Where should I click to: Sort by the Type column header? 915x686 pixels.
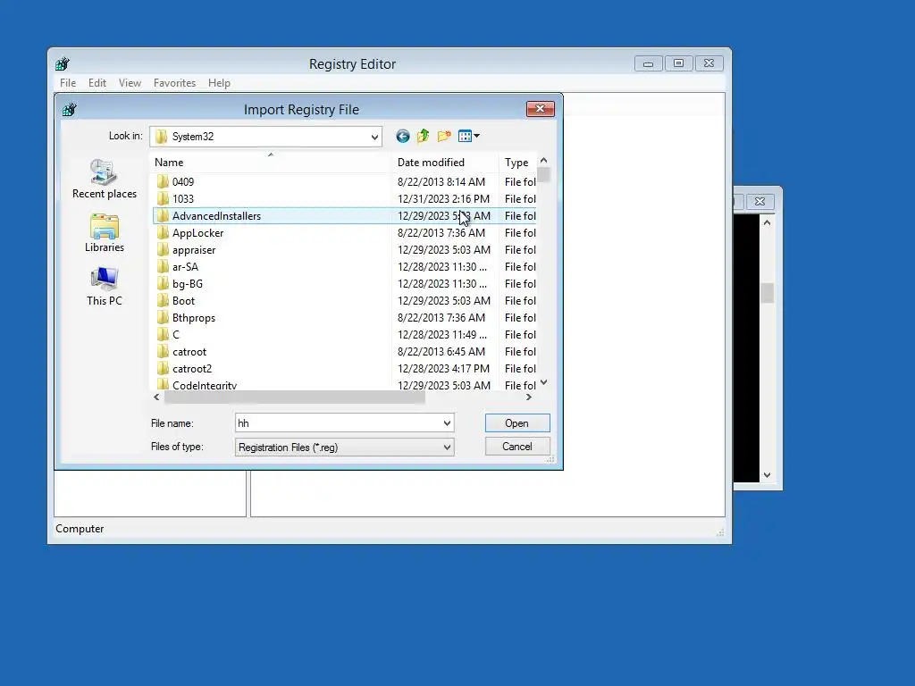coord(518,163)
